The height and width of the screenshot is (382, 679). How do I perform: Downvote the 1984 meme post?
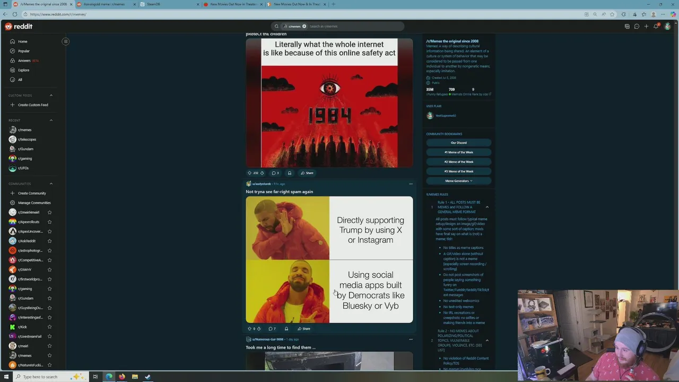pyautogui.click(x=262, y=173)
